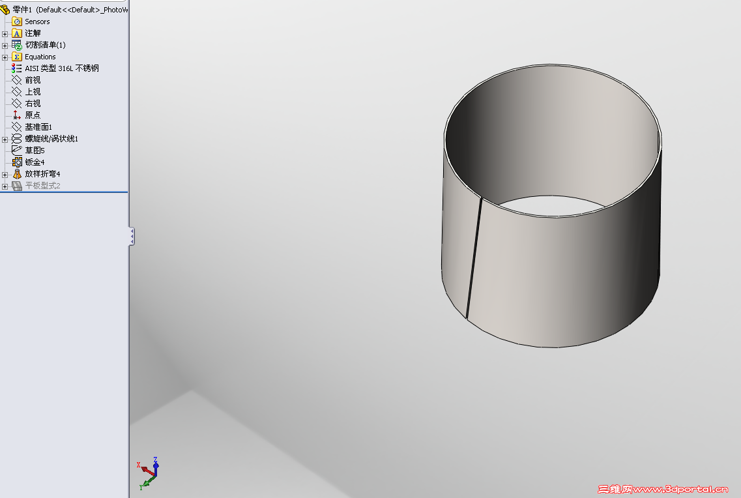Select the 上视 plane label
The height and width of the screenshot is (498, 741).
[x=33, y=92]
